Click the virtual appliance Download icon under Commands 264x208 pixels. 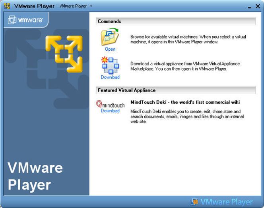[x=110, y=65]
